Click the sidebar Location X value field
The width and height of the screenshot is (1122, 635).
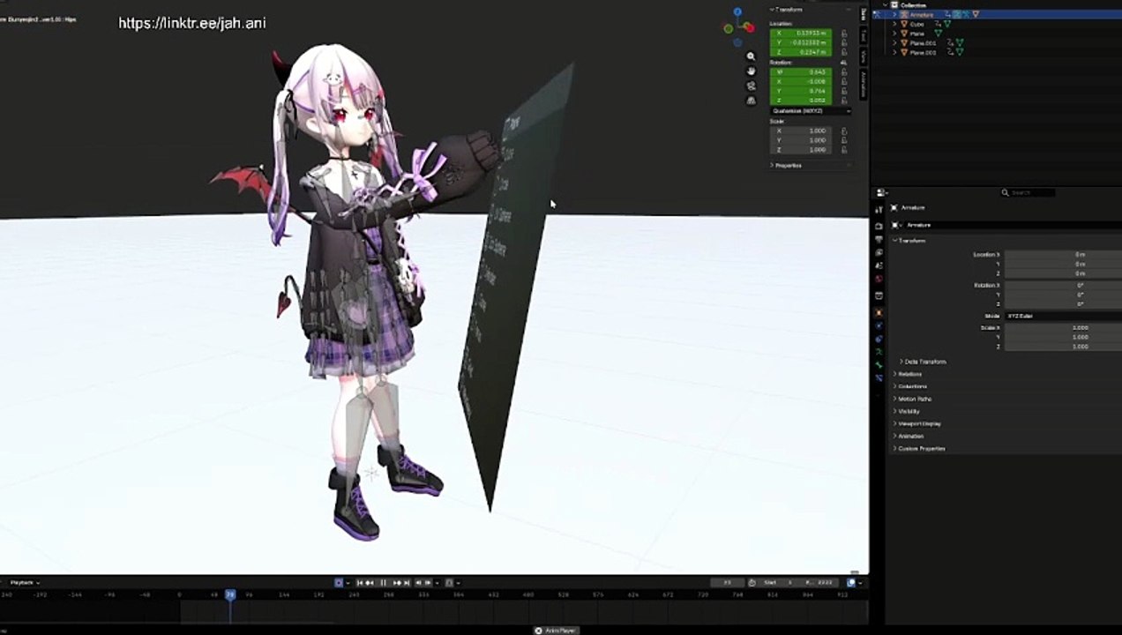pos(801,34)
